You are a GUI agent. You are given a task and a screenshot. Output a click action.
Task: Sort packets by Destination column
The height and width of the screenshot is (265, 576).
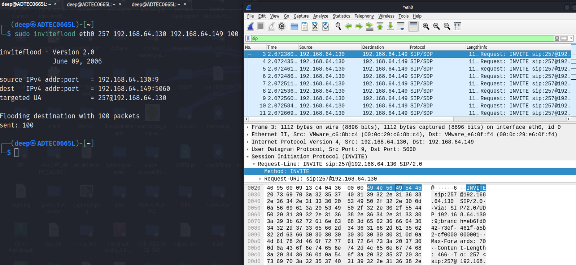click(x=385, y=47)
